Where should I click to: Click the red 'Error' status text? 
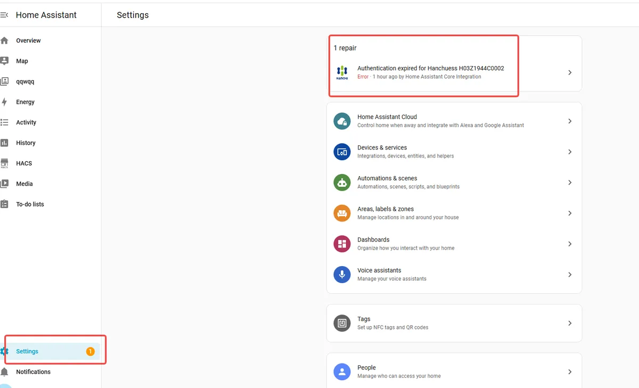coord(363,77)
